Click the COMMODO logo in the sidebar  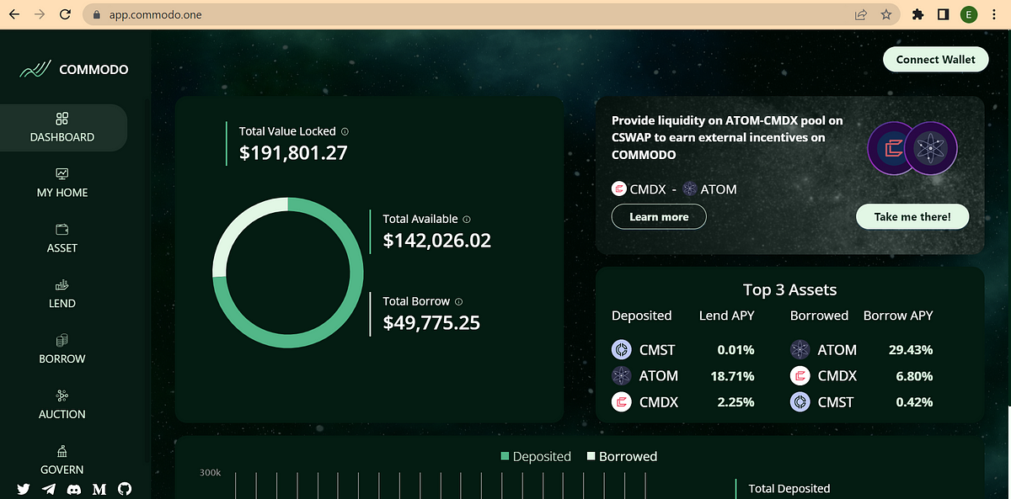pyautogui.click(x=74, y=69)
